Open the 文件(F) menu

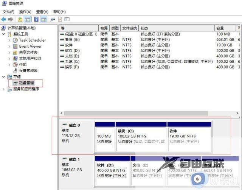point(8,12)
